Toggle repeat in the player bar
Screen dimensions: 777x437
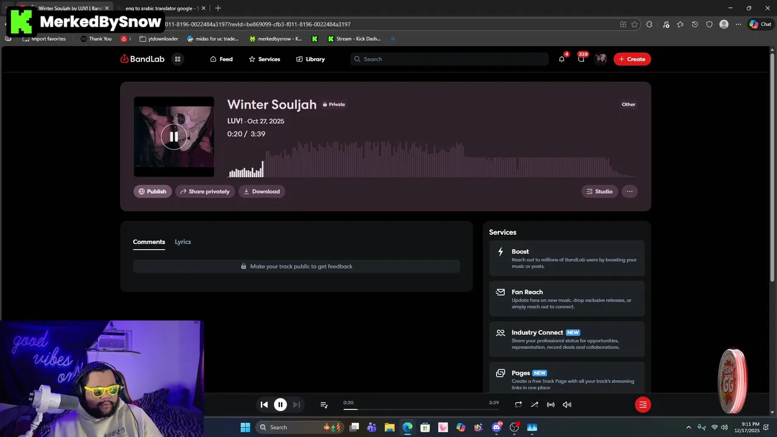[518, 404]
